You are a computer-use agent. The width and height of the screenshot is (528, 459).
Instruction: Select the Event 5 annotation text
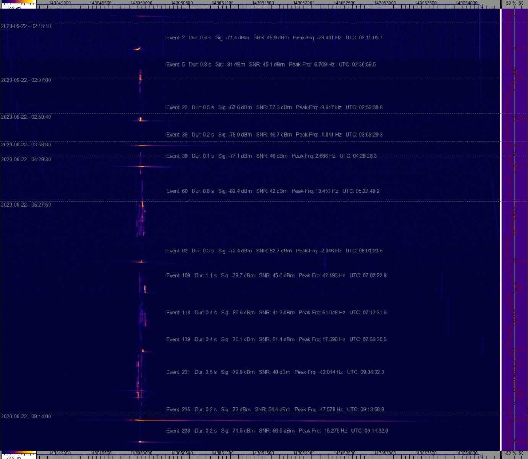pyautogui.click(x=271, y=64)
